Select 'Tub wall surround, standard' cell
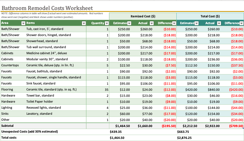The height and width of the screenshot is (141, 244). pos(56,47)
